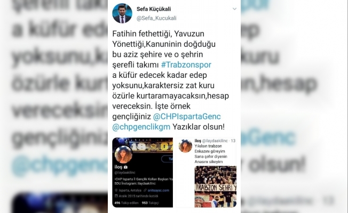Screen dimensions: 348x213
Task: Open the Sefa Küçükali display name
Action: tap(154, 9)
